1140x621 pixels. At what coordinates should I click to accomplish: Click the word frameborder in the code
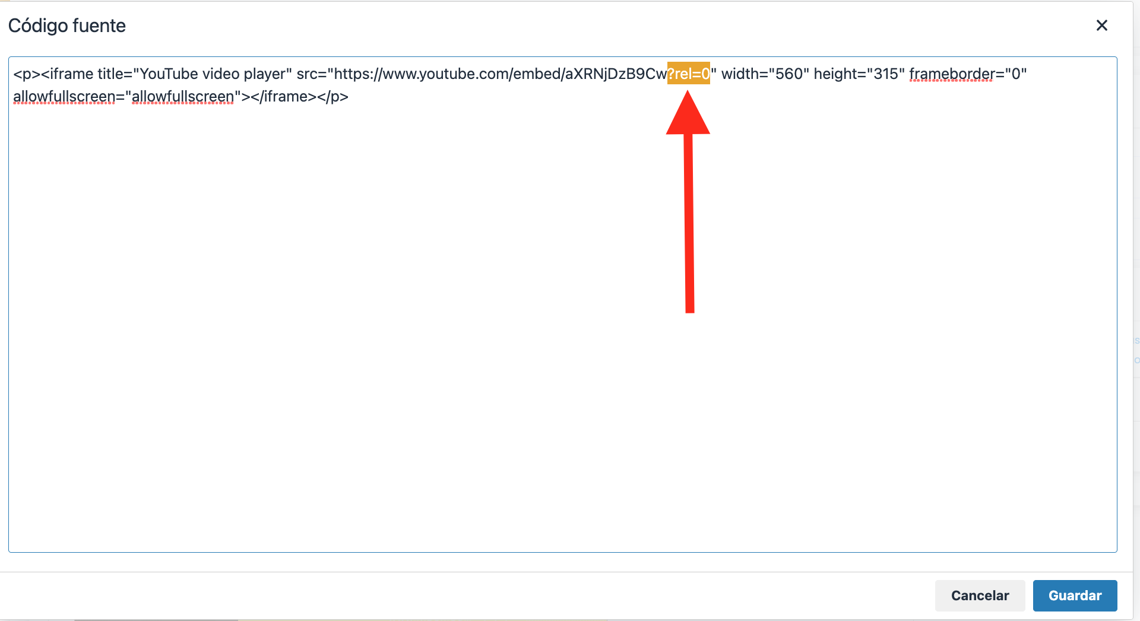(x=952, y=74)
